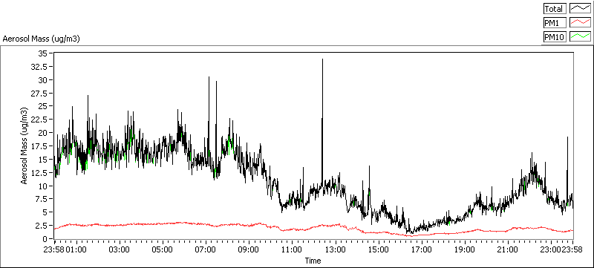Viewport: 594px width, 268px height.
Task: Click the 05:00 time label
Action: click(163, 249)
